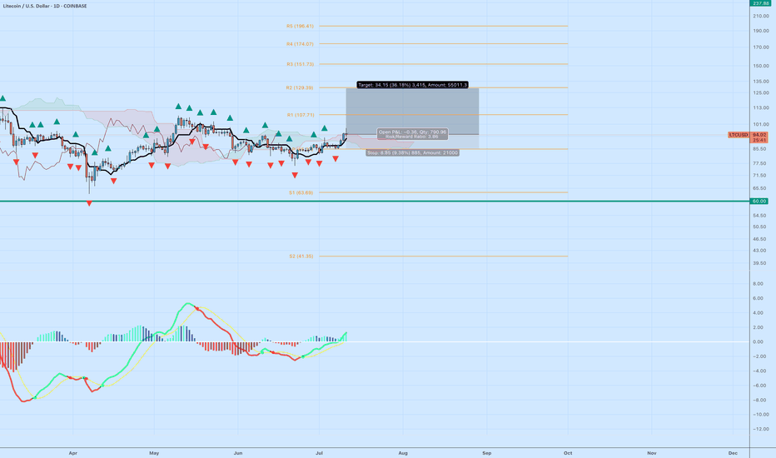Click the Jul label on time axis
The height and width of the screenshot is (458, 776).
tap(319, 453)
